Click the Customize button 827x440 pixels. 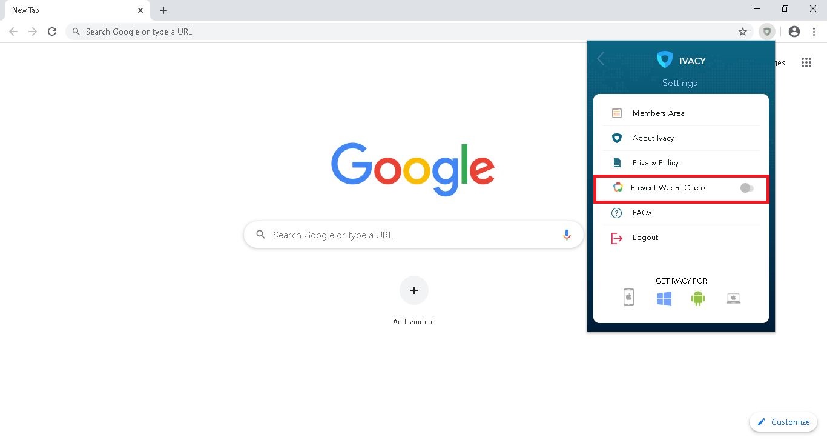783,422
